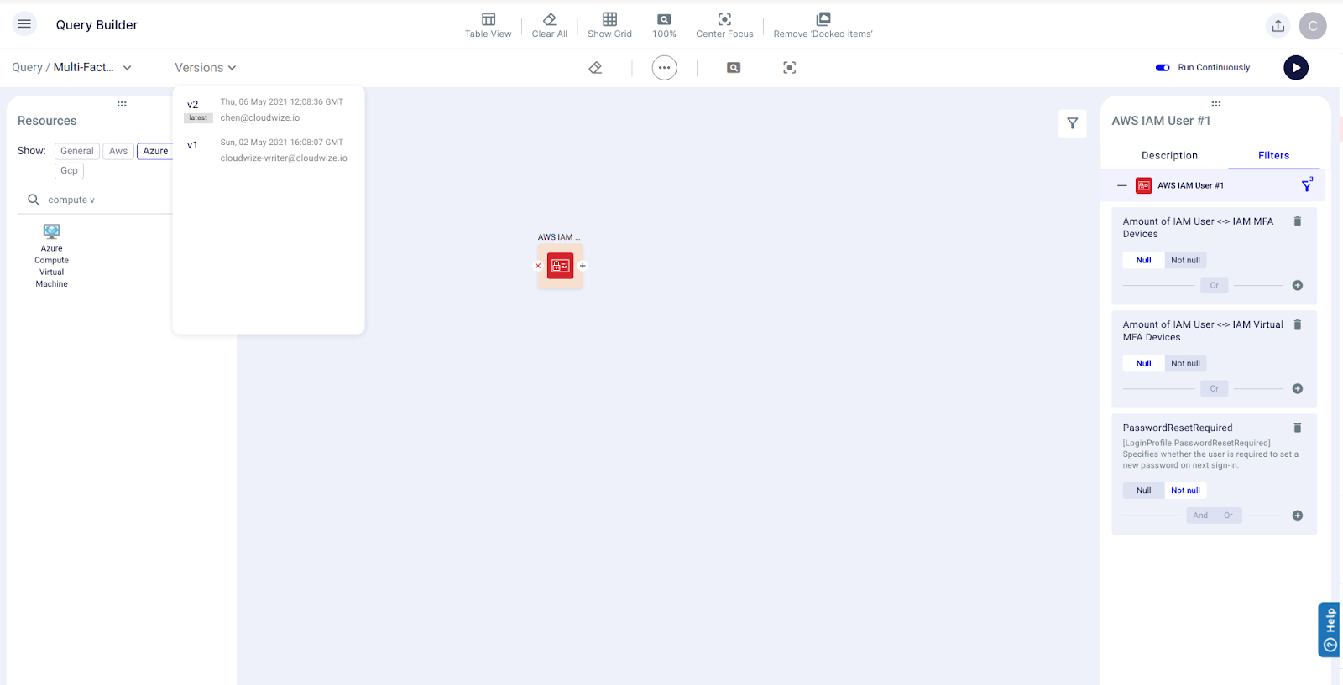Select version v2 latest
Viewport: 1343px width, 685px height.
[268, 110]
